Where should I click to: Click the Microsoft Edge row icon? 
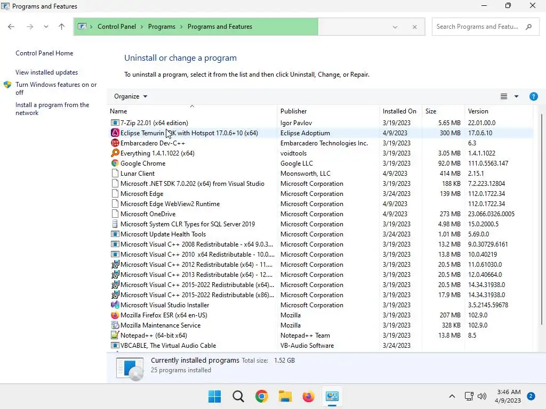click(115, 193)
